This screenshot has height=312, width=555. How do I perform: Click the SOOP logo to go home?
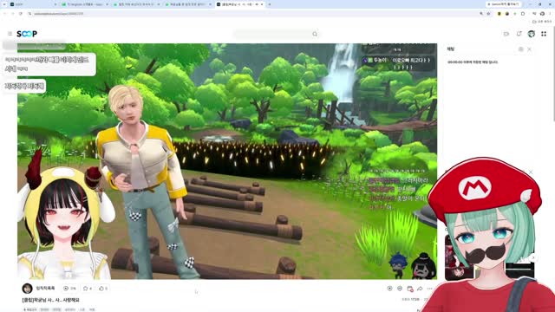[27, 34]
